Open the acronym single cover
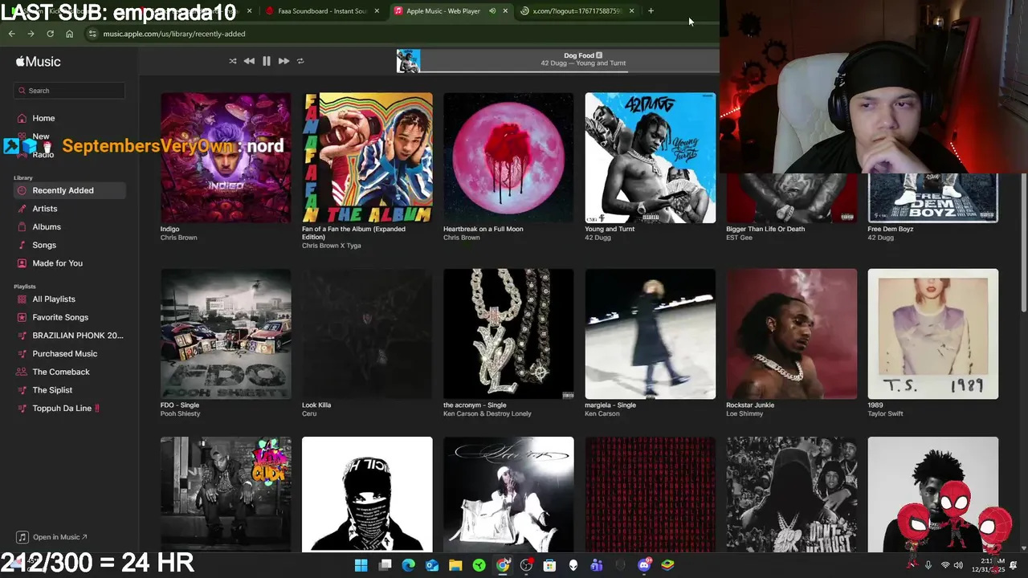The image size is (1028, 578). coord(508,333)
